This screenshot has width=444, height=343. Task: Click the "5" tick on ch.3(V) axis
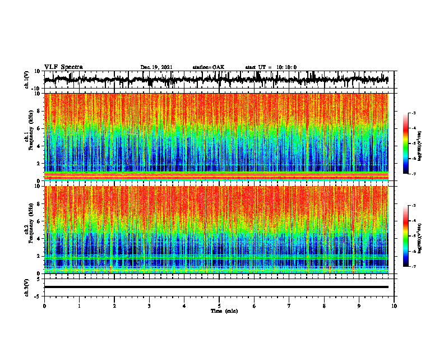[39, 279]
